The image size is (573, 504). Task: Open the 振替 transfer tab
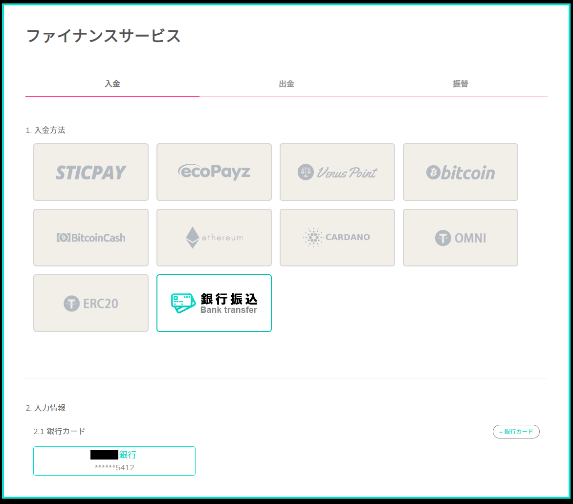[461, 84]
